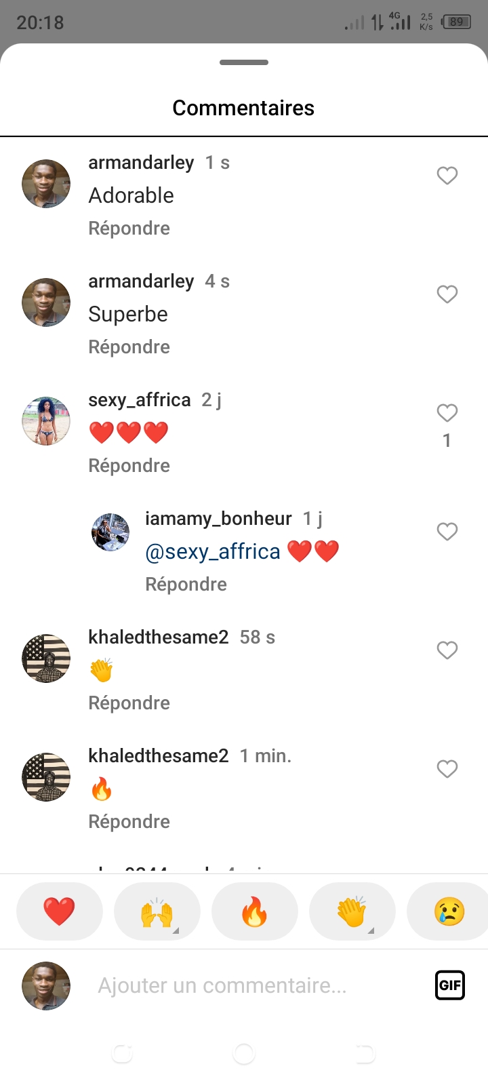
Task: Open the @sexy_affrica mention link
Action: pos(213,552)
